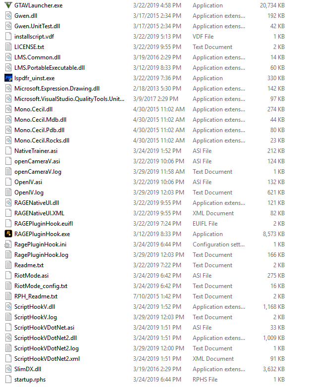This screenshot has width=312, height=387.
Task: Click the SlimDX.dll file icon
Action: point(8,369)
